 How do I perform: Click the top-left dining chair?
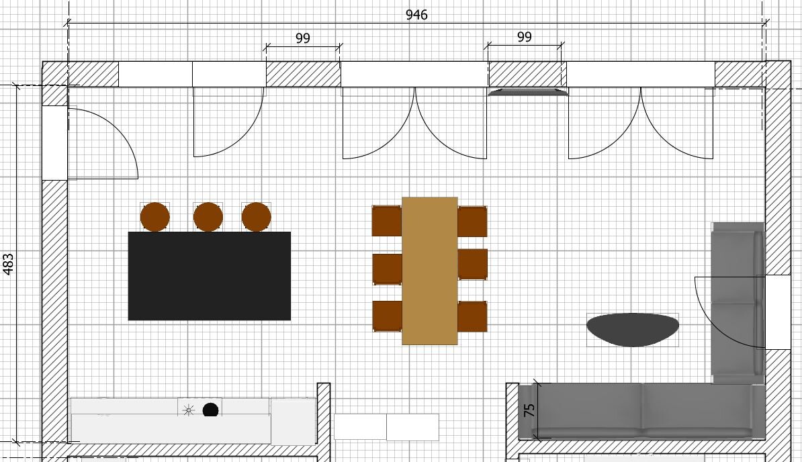[x=386, y=221]
